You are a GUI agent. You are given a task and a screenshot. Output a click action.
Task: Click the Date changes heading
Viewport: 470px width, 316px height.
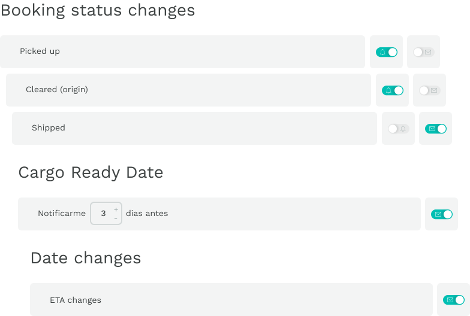pyautogui.click(x=86, y=258)
